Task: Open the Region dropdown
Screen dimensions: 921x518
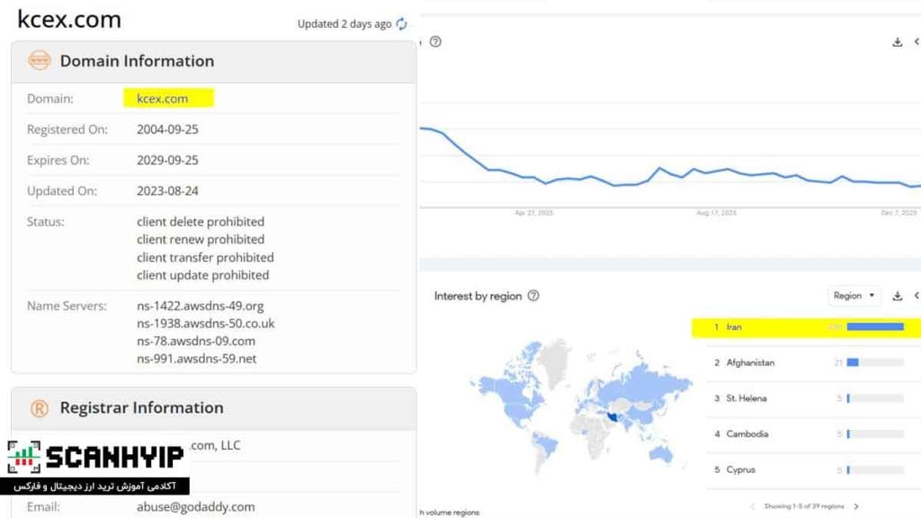Action: pos(854,295)
